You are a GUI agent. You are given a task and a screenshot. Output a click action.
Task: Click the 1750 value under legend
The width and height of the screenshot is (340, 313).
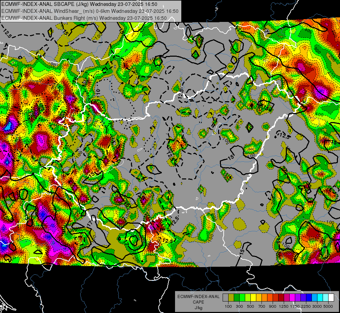(x=295, y=306)
